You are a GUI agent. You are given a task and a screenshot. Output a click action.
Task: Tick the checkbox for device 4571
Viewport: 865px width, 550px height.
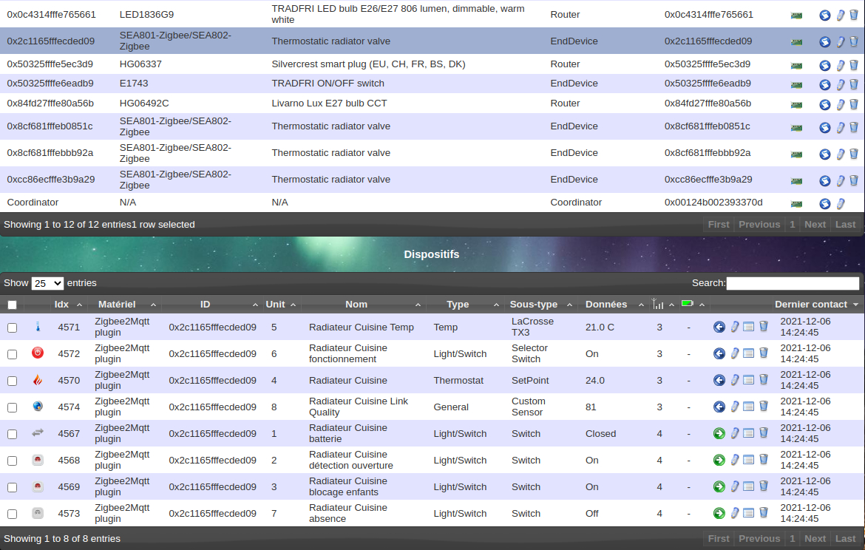click(x=12, y=327)
